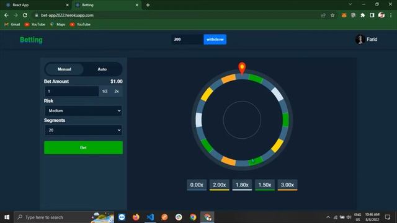Click the 0.00x multiplier chip
The image size is (397, 223).
[197, 185]
